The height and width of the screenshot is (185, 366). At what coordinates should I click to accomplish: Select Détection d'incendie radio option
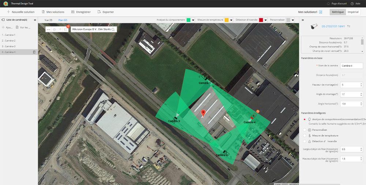305,141
